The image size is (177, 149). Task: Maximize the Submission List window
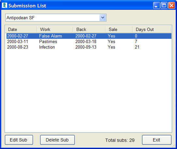pos(164,6)
